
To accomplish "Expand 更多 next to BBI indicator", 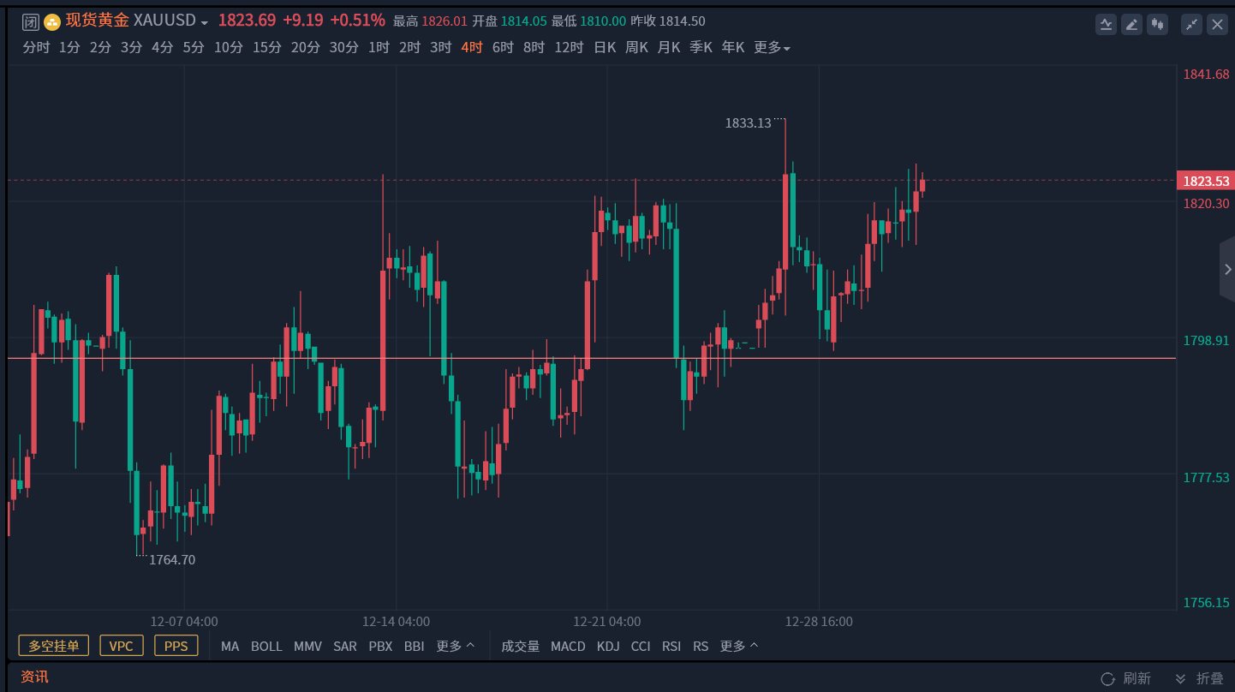I will 456,646.
